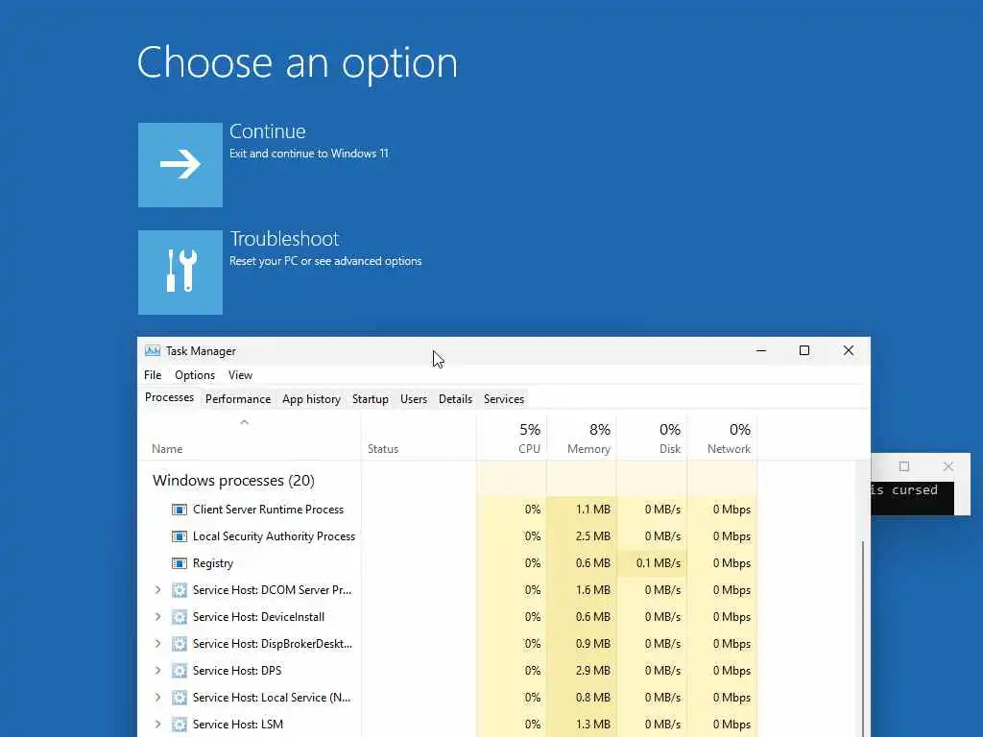
Task: Select the Processes tab
Action: pos(169,397)
